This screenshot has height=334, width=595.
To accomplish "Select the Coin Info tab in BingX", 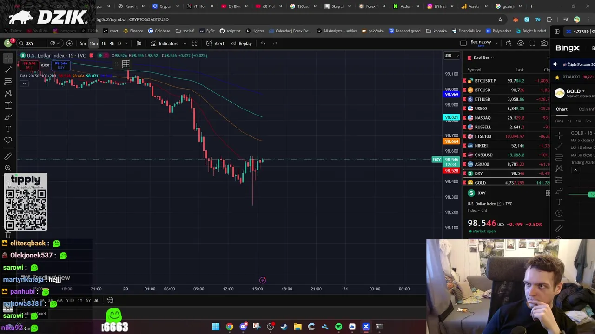I will click(587, 109).
